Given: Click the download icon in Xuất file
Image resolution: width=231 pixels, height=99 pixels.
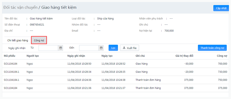Looking at the screenshot, I should point(124,48).
